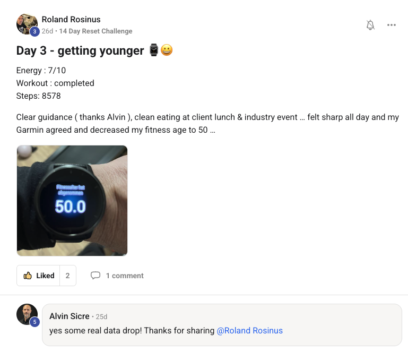Open the 1 comment link
Viewport: 408px width, 352px height.
[x=125, y=276]
